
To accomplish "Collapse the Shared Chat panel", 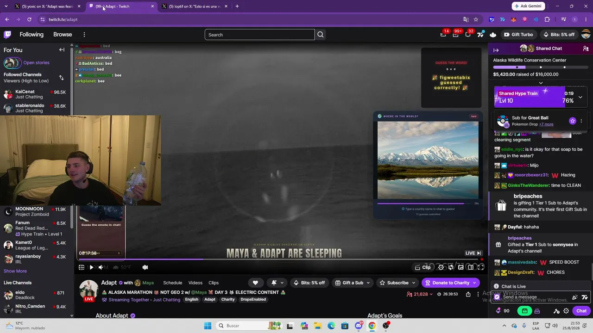I will [x=496, y=50].
